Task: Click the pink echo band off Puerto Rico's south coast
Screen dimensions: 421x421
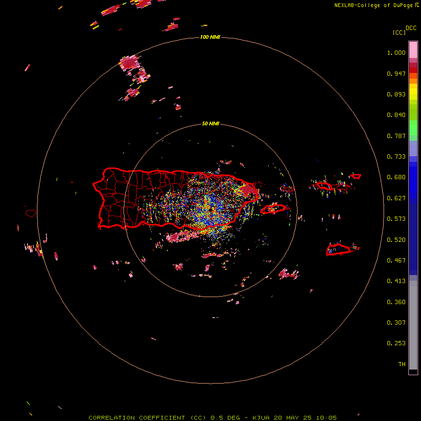Action: (x=184, y=236)
